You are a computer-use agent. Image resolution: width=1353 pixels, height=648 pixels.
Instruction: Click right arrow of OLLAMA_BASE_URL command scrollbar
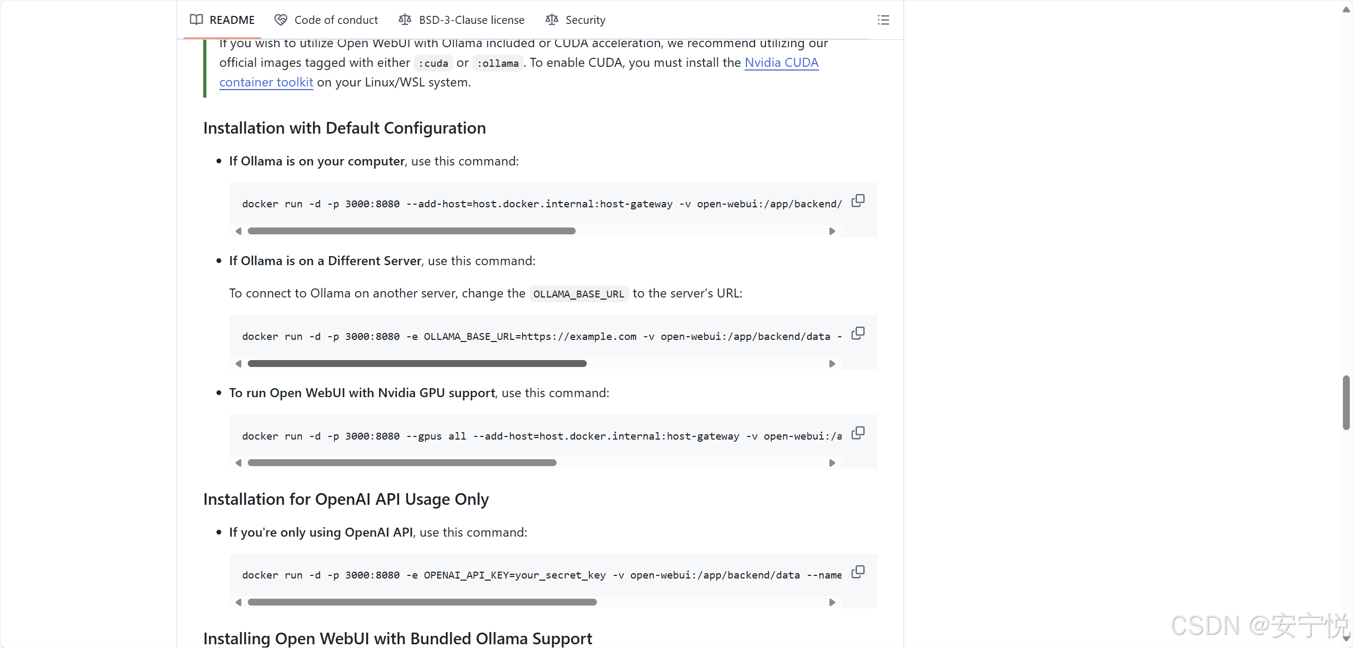pyautogui.click(x=832, y=364)
